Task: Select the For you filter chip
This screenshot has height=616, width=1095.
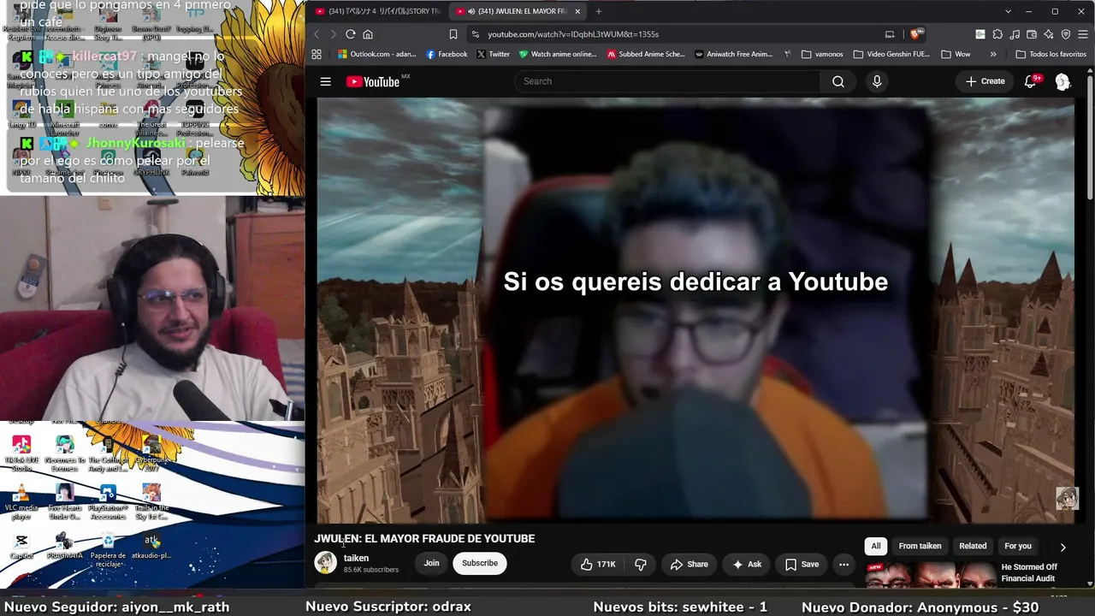Action: tap(1018, 546)
